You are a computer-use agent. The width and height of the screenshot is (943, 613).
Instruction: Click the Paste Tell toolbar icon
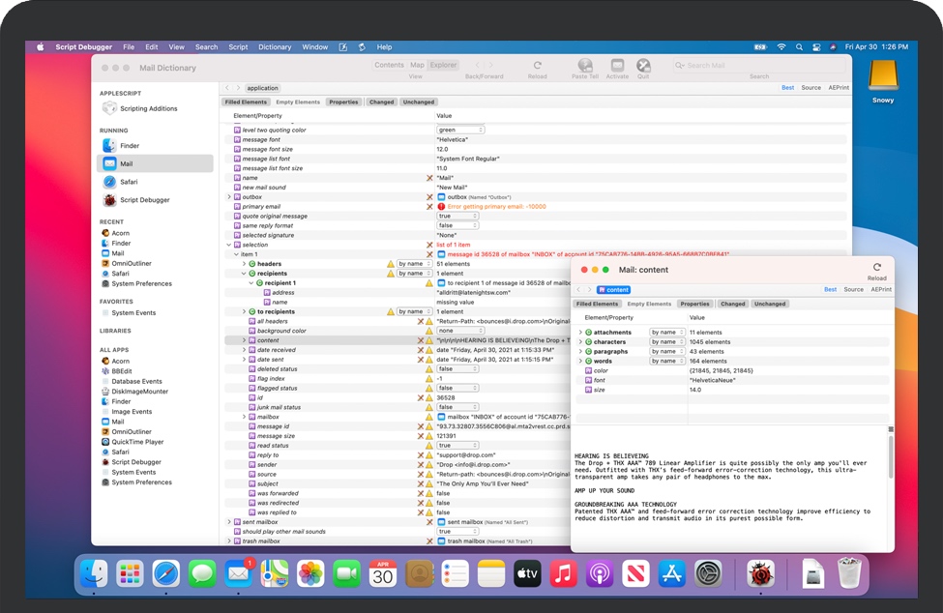[585, 67]
